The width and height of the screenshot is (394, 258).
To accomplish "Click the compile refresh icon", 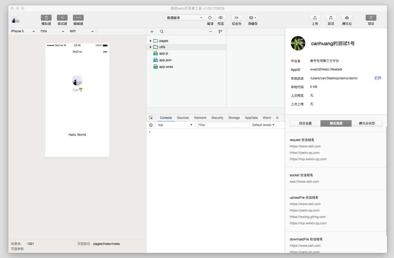I will (210, 18).
